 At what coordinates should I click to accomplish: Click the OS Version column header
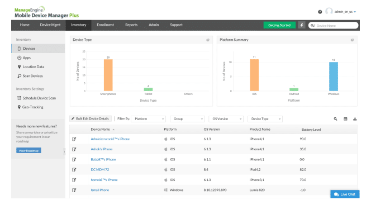coord(212,130)
